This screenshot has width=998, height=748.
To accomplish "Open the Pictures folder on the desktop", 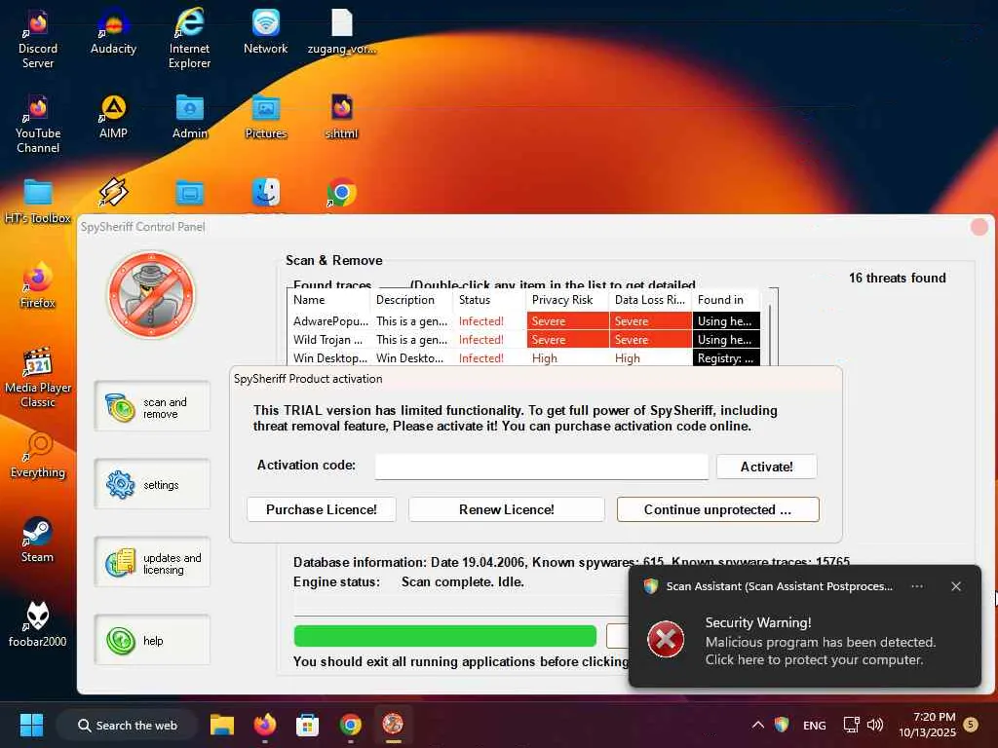I will tap(265, 117).
